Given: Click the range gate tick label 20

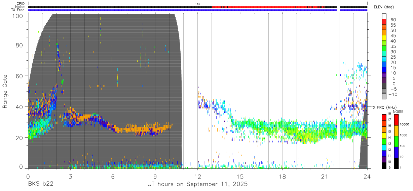Looking at the screenshot, I should pos(20,138).
